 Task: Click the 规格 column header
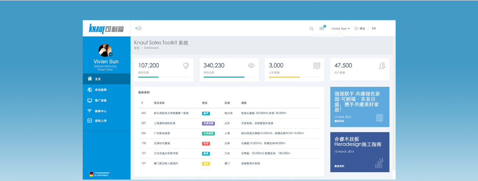(x=244, y=103)
